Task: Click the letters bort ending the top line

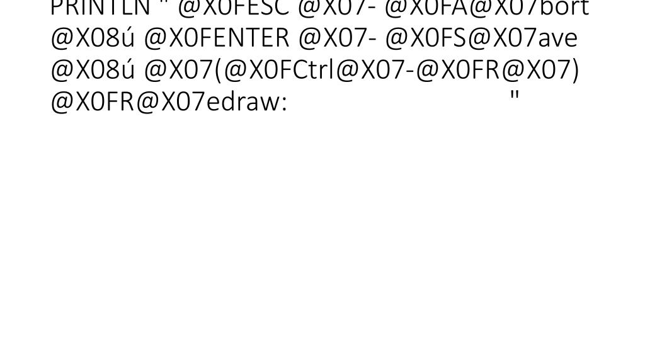Action: coord(566,8)
